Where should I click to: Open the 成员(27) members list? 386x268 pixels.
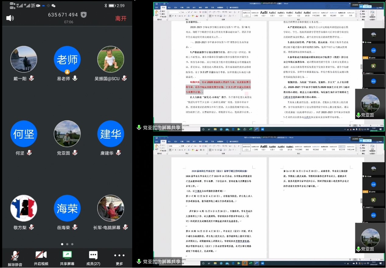(x=93, y=258)
